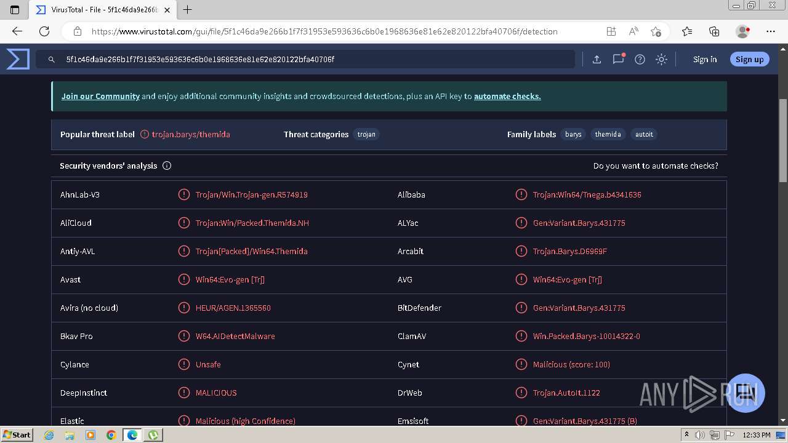Click the alert icon in Arcabit row

click(x=521, y=251)
